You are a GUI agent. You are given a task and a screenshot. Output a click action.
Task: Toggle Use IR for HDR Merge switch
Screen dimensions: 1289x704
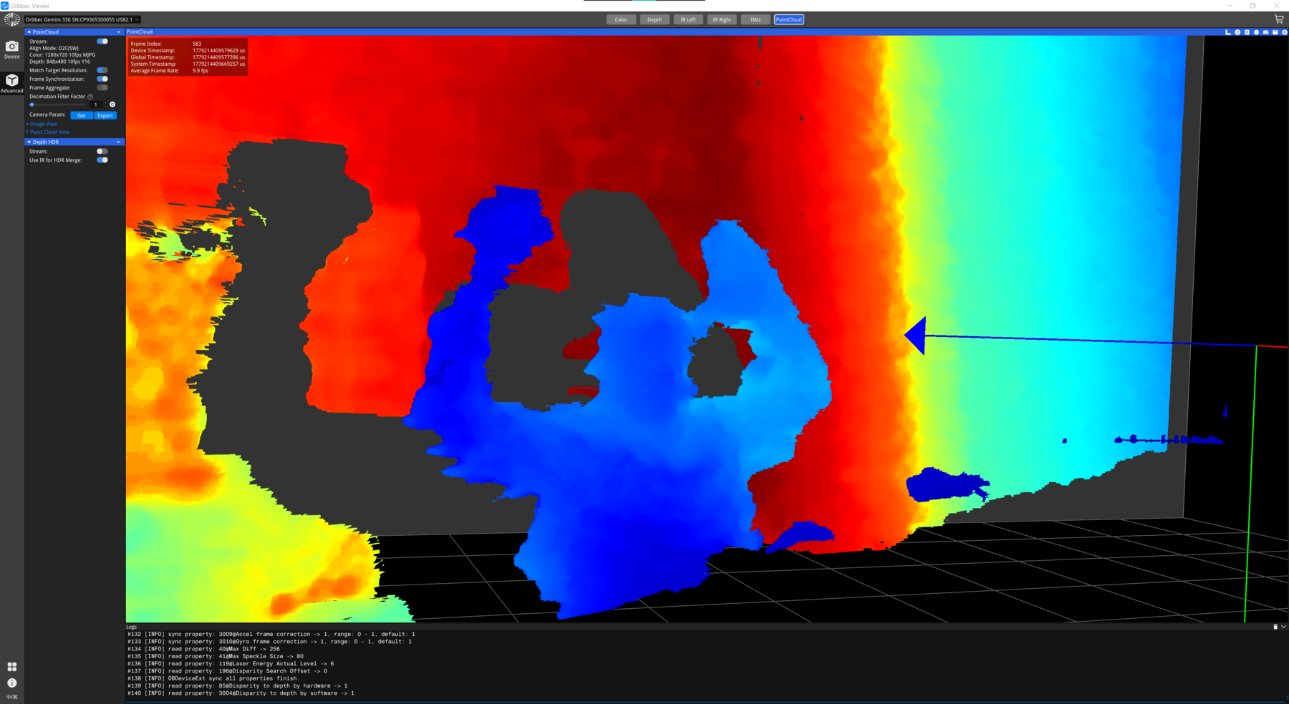click(102, 160)
